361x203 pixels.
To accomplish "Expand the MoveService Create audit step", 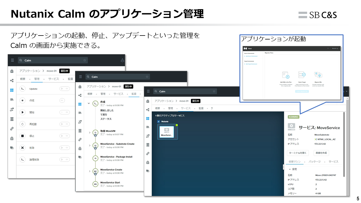I will tap(90, 171).
